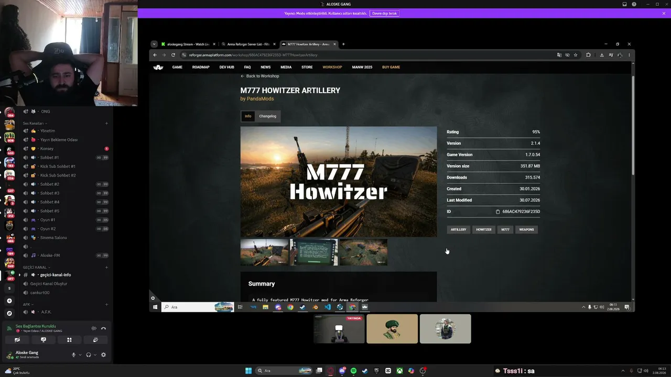
Task: Open Epic Games launcher from the taskbar
Action: [x=376, y=371]
